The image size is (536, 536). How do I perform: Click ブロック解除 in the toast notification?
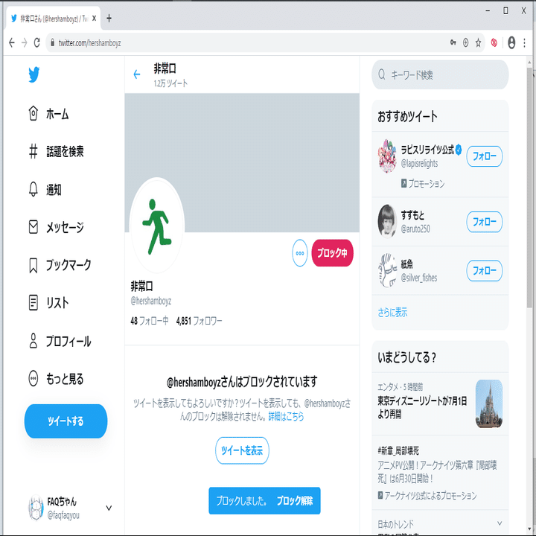(x=295, y=501)
